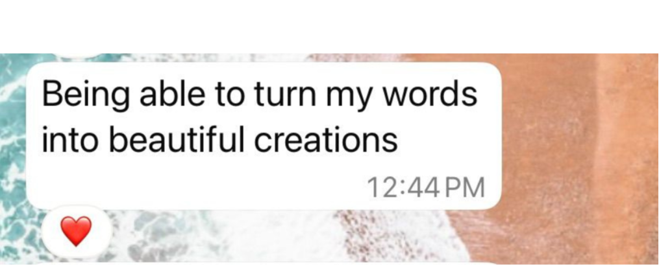Click blank bubble space right of "creations"

point(447,139)
